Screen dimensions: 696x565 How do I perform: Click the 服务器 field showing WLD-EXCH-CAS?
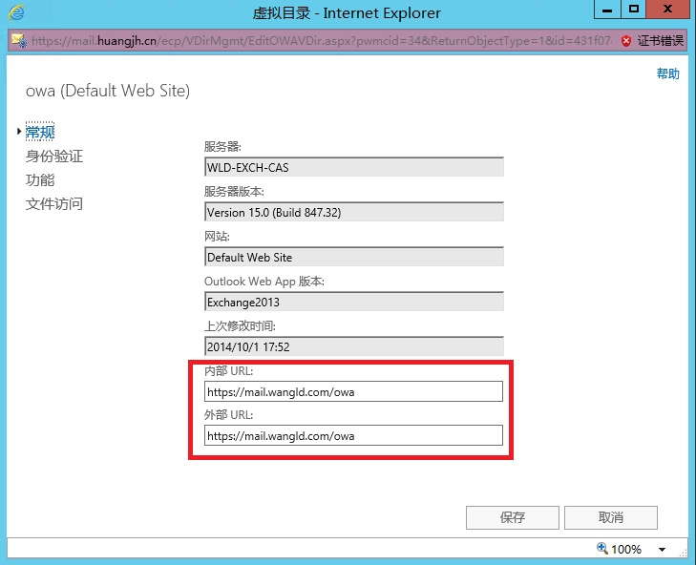[x=353, y=167]
